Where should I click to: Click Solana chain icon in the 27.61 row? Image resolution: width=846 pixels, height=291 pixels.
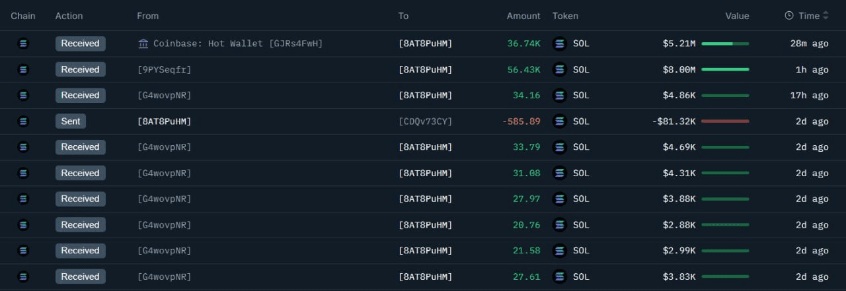pos(24,276)
